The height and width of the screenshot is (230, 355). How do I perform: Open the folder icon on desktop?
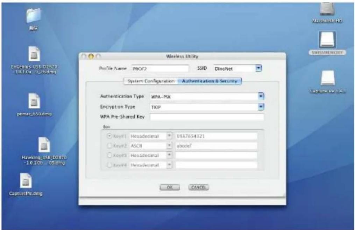tap(34, 15)
